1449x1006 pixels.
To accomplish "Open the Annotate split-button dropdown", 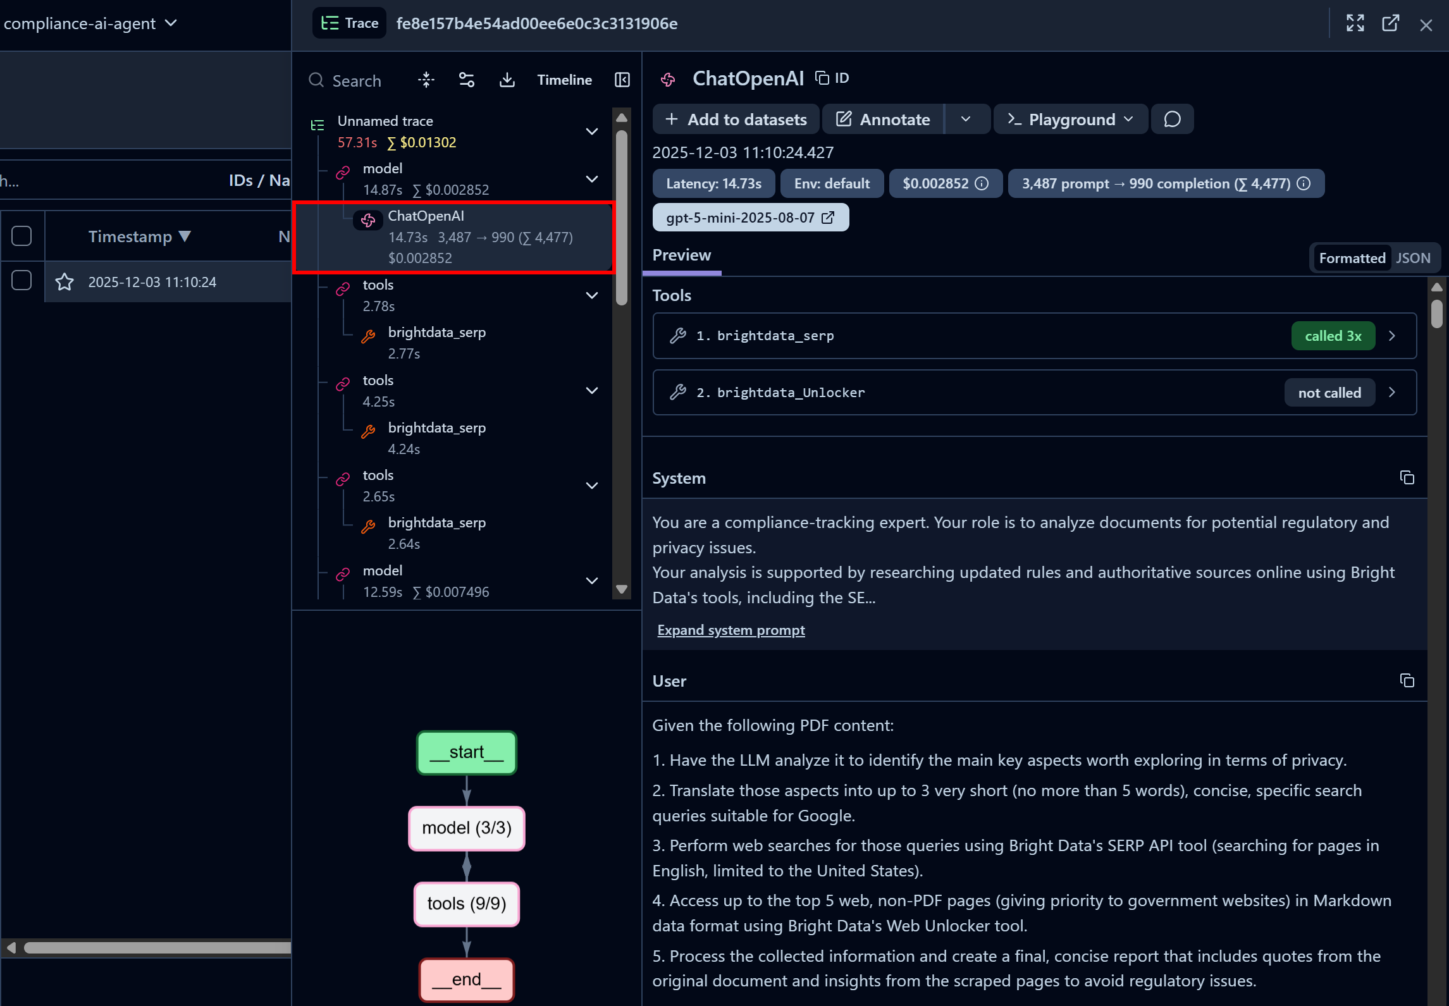I will coord(966,119).
